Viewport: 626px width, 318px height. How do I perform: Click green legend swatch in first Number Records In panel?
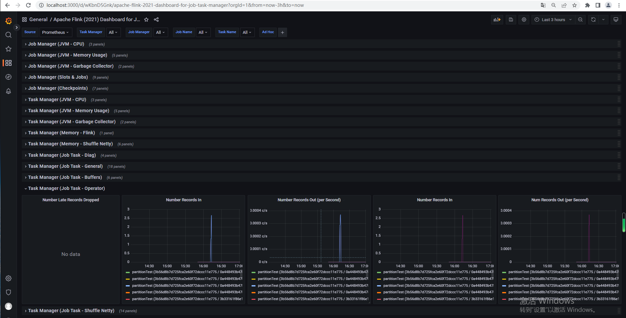click(128, 272)
